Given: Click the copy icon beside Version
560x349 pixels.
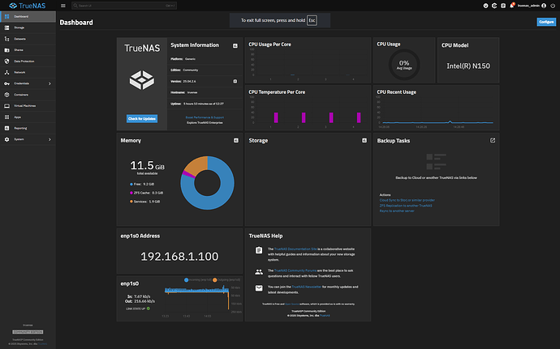Looking at the screenshot, I should [235, 81].
